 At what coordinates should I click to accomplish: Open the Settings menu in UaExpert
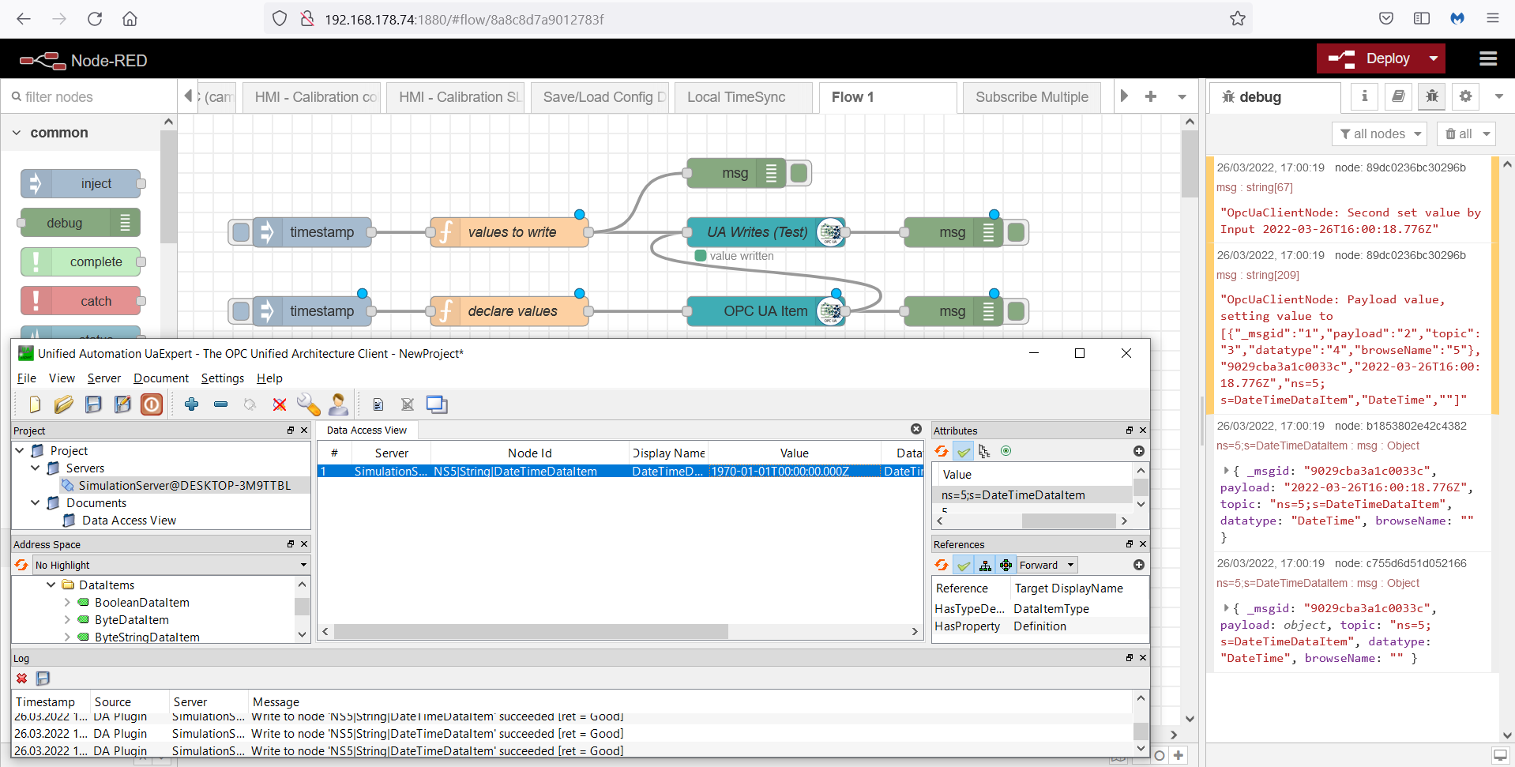[223, 378]
